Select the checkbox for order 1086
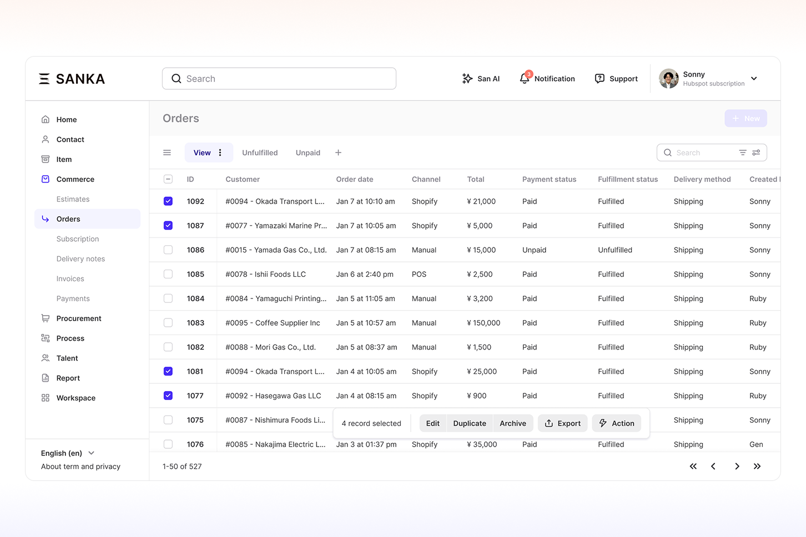The width and height of the screenshot is (806, 537). tap(168, 250)
